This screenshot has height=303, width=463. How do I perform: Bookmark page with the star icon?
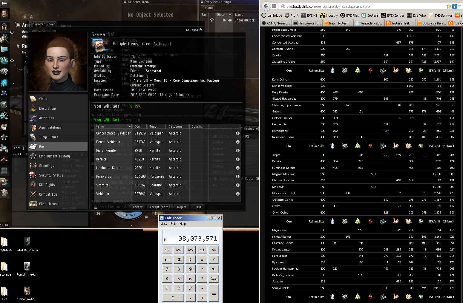point(449,6)
